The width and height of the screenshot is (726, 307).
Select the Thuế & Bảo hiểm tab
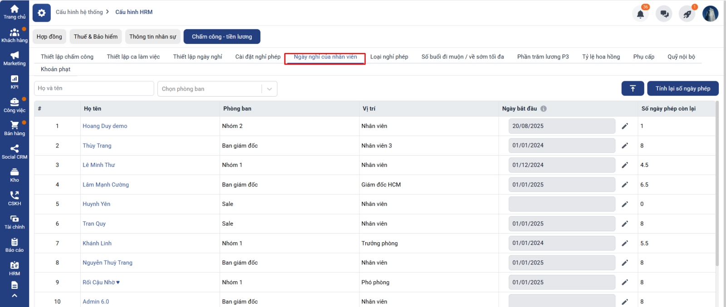coord(95,37)
